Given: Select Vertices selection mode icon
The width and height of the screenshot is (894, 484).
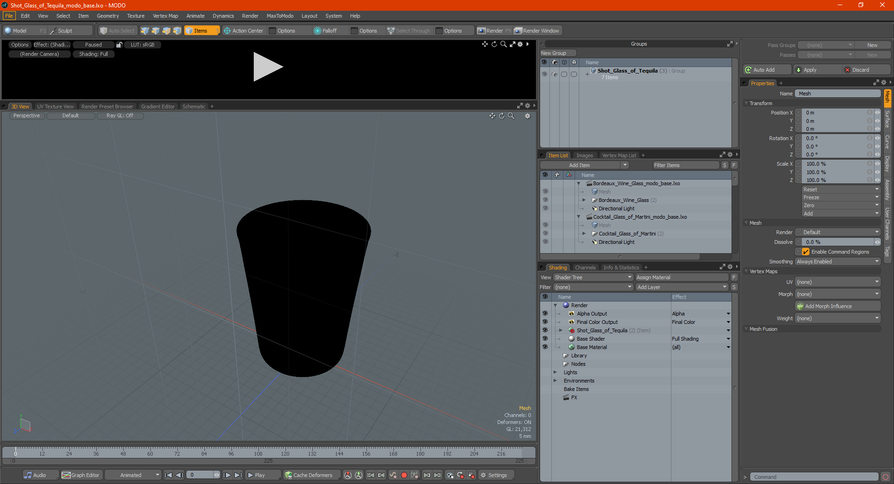Looking at the screenshot, I should point(145,31).
